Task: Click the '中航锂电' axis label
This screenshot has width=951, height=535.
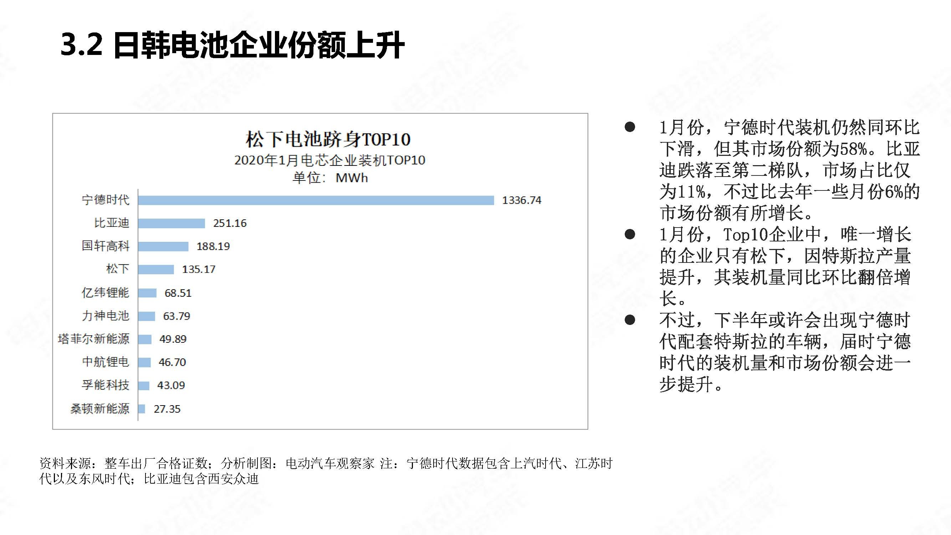Action: 106,362
